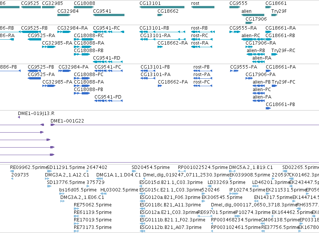Click transcript label CG18088-RC
The height and width of the screenshot is (233, 319).
[89, 35]
